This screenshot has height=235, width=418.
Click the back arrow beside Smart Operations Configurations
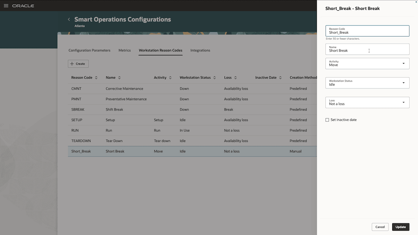click(69, 19)
